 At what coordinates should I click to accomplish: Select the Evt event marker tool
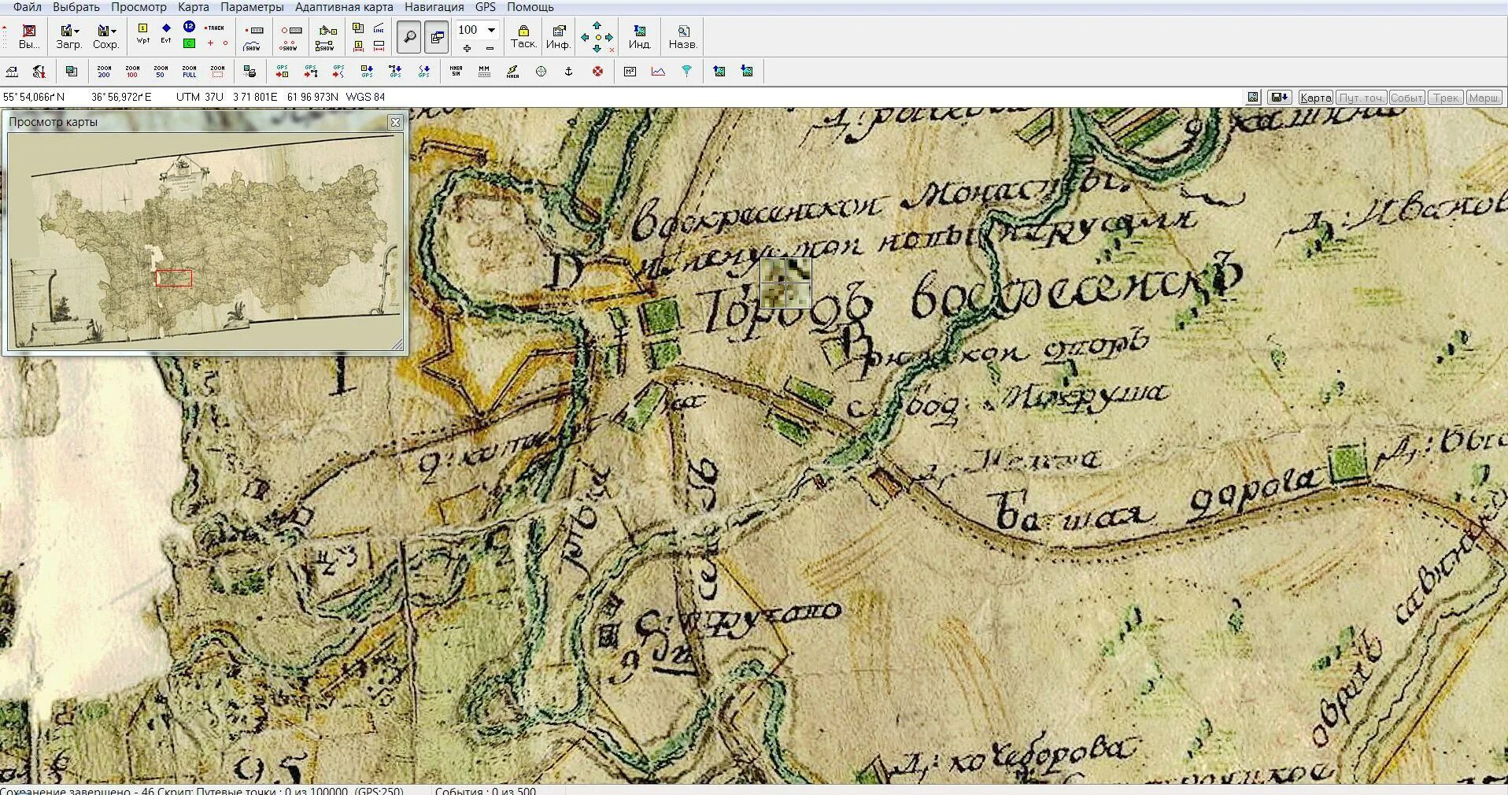[166, 33]
